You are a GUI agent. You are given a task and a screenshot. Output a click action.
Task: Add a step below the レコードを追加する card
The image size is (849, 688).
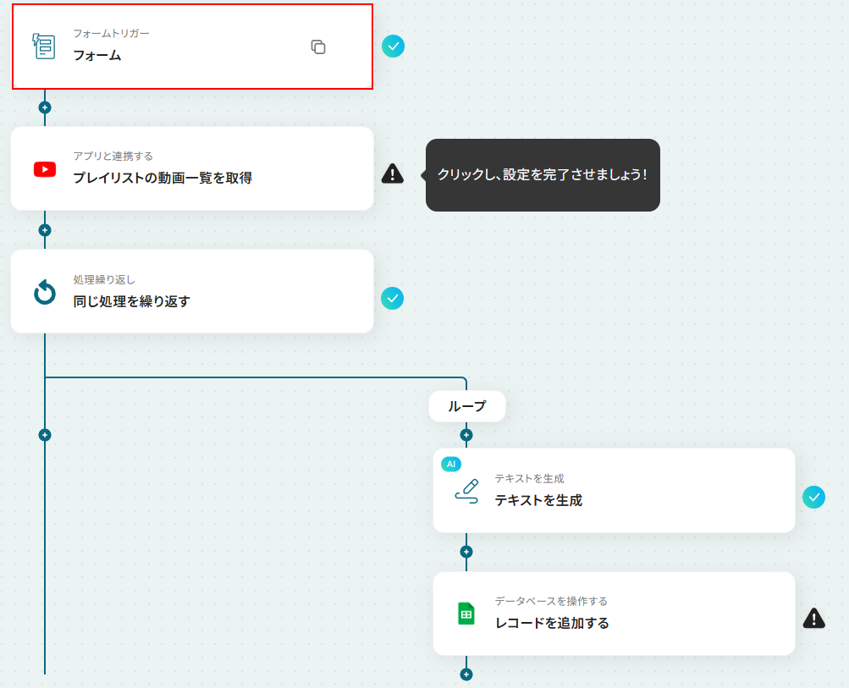coord(466,674)
